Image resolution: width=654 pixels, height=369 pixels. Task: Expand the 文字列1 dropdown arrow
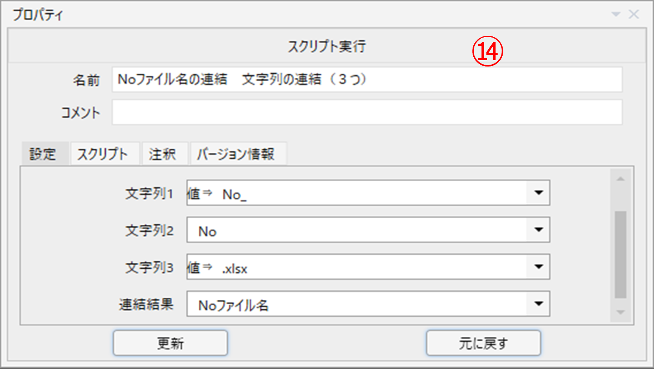point(539,193)
